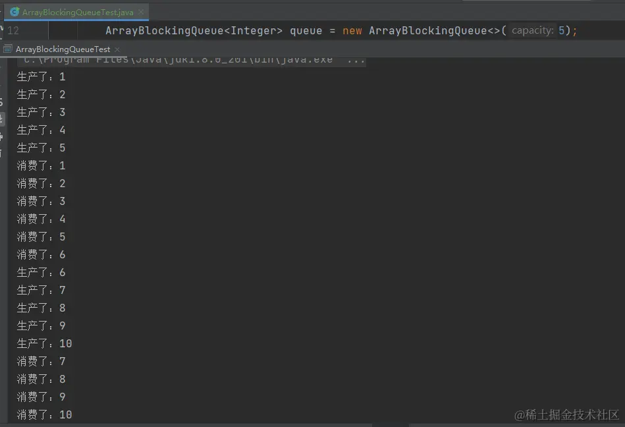Screen dimensions: 625x427
Task: Click the output line '生产了: 3'
Action: tap(41, 112)
